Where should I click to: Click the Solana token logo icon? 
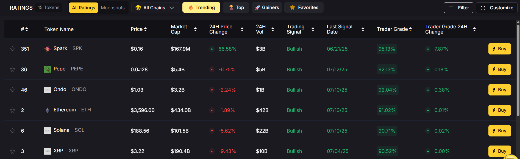pyautogui.click(x=48, y=131)
